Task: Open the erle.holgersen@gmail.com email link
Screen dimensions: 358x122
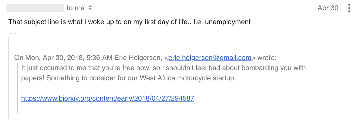Action: 210,58
